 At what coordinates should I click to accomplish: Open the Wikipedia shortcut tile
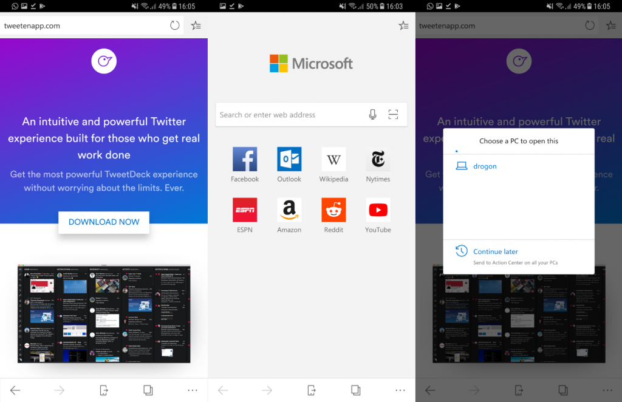coord(333,165)
